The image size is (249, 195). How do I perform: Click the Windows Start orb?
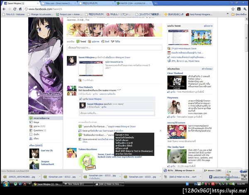tap(6, 184)
